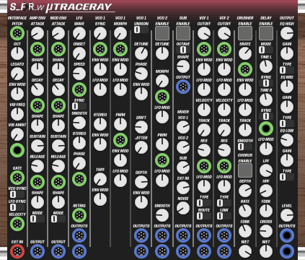Click the jack below the VCO 1 SYNC knob

(x=100, y=49)
